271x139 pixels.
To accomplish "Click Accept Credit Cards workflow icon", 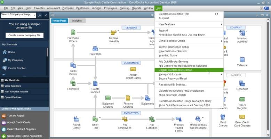I will coord(133,69).
